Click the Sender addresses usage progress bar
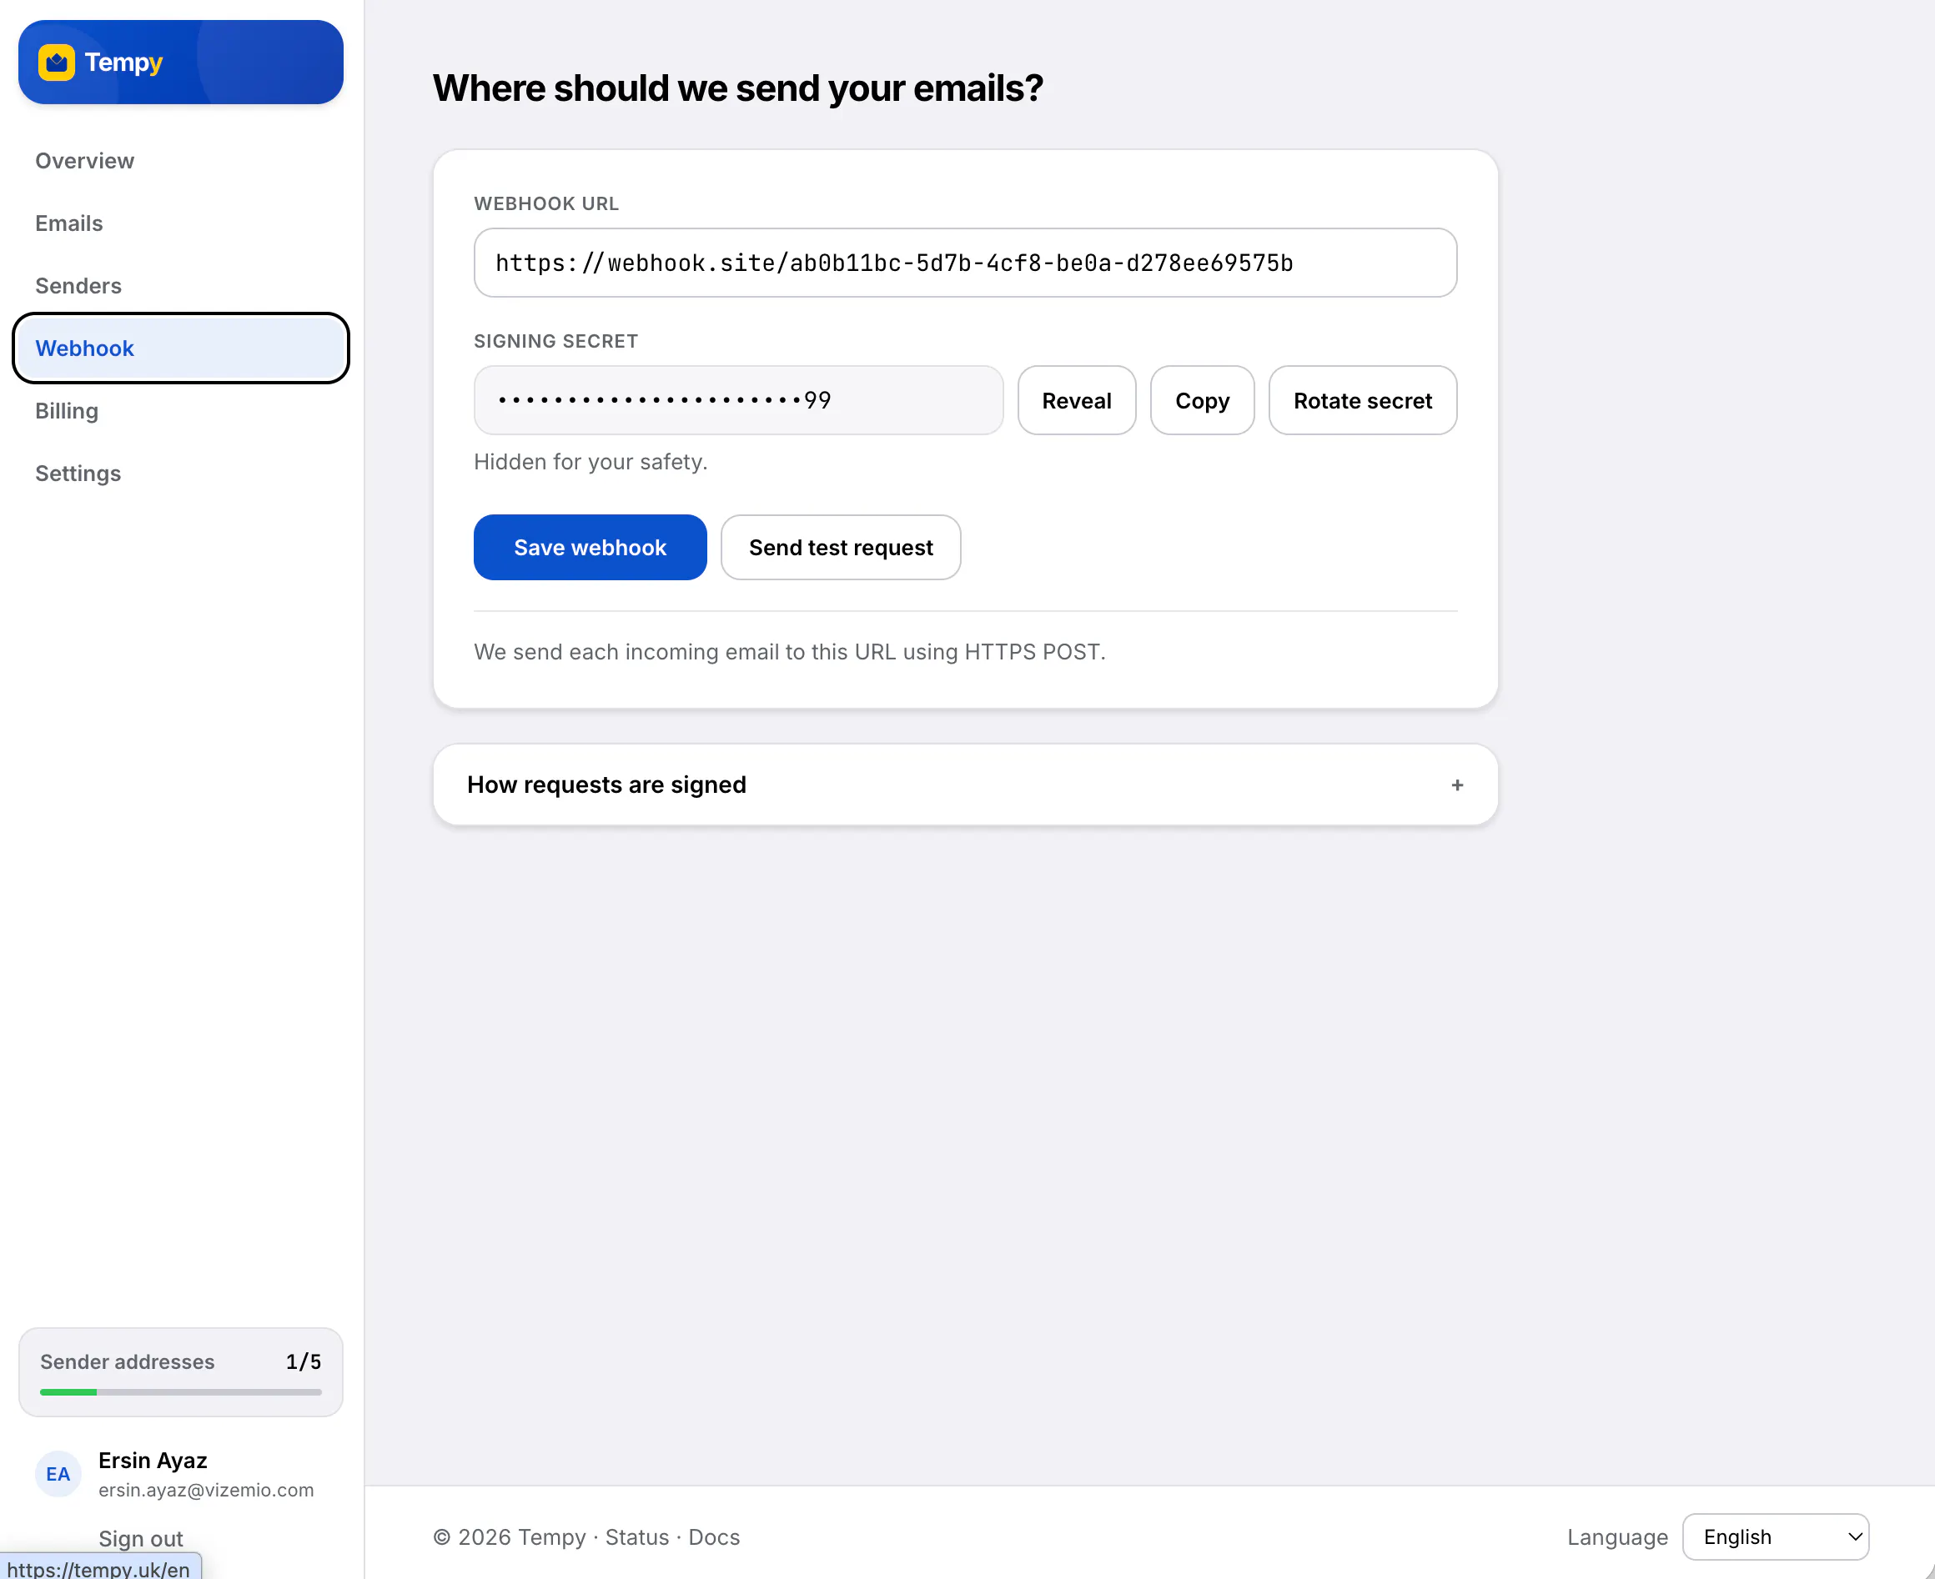This screenshot has width=1935, height=1579. click(180, 1391)
